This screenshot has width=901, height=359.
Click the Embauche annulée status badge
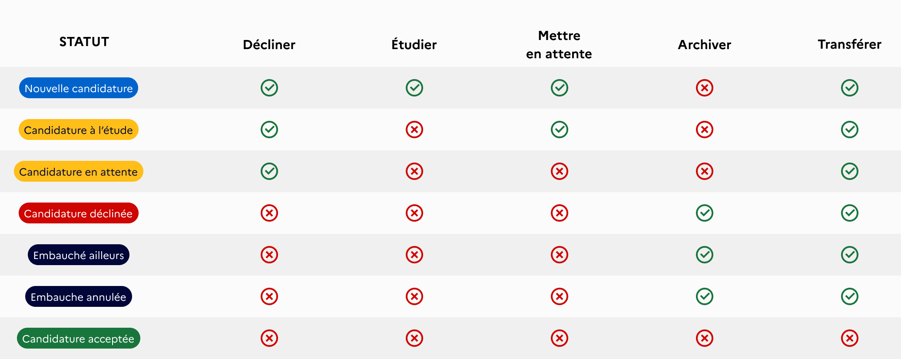pos(79,296)
